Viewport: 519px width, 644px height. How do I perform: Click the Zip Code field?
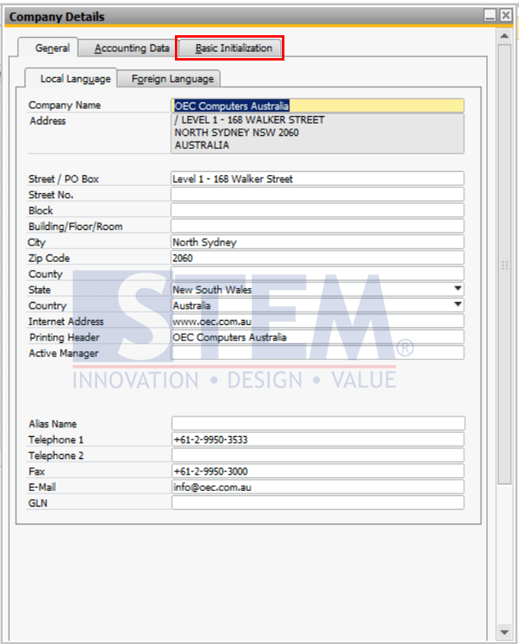click(318, 258)
